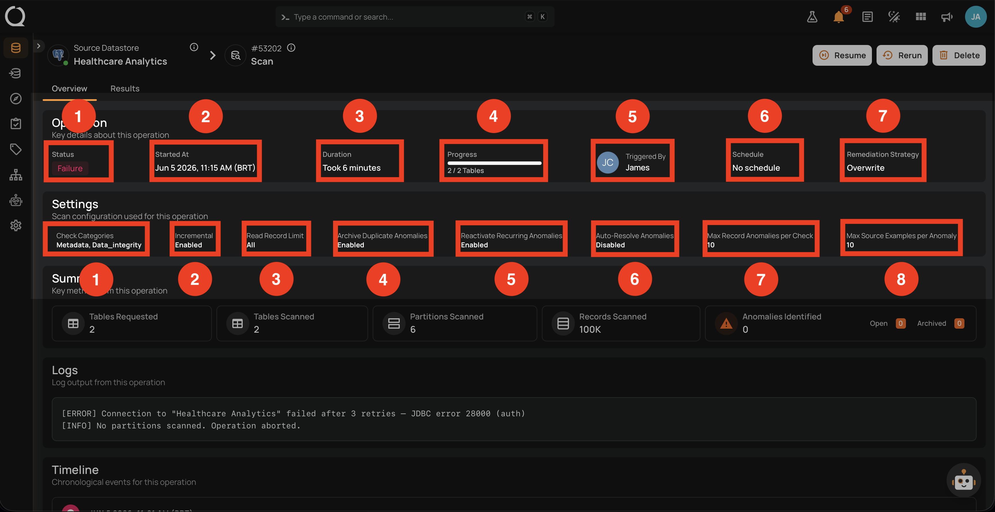Click the info icon next to #53202
Screen dimensions: 995x512
pos(291,48)
